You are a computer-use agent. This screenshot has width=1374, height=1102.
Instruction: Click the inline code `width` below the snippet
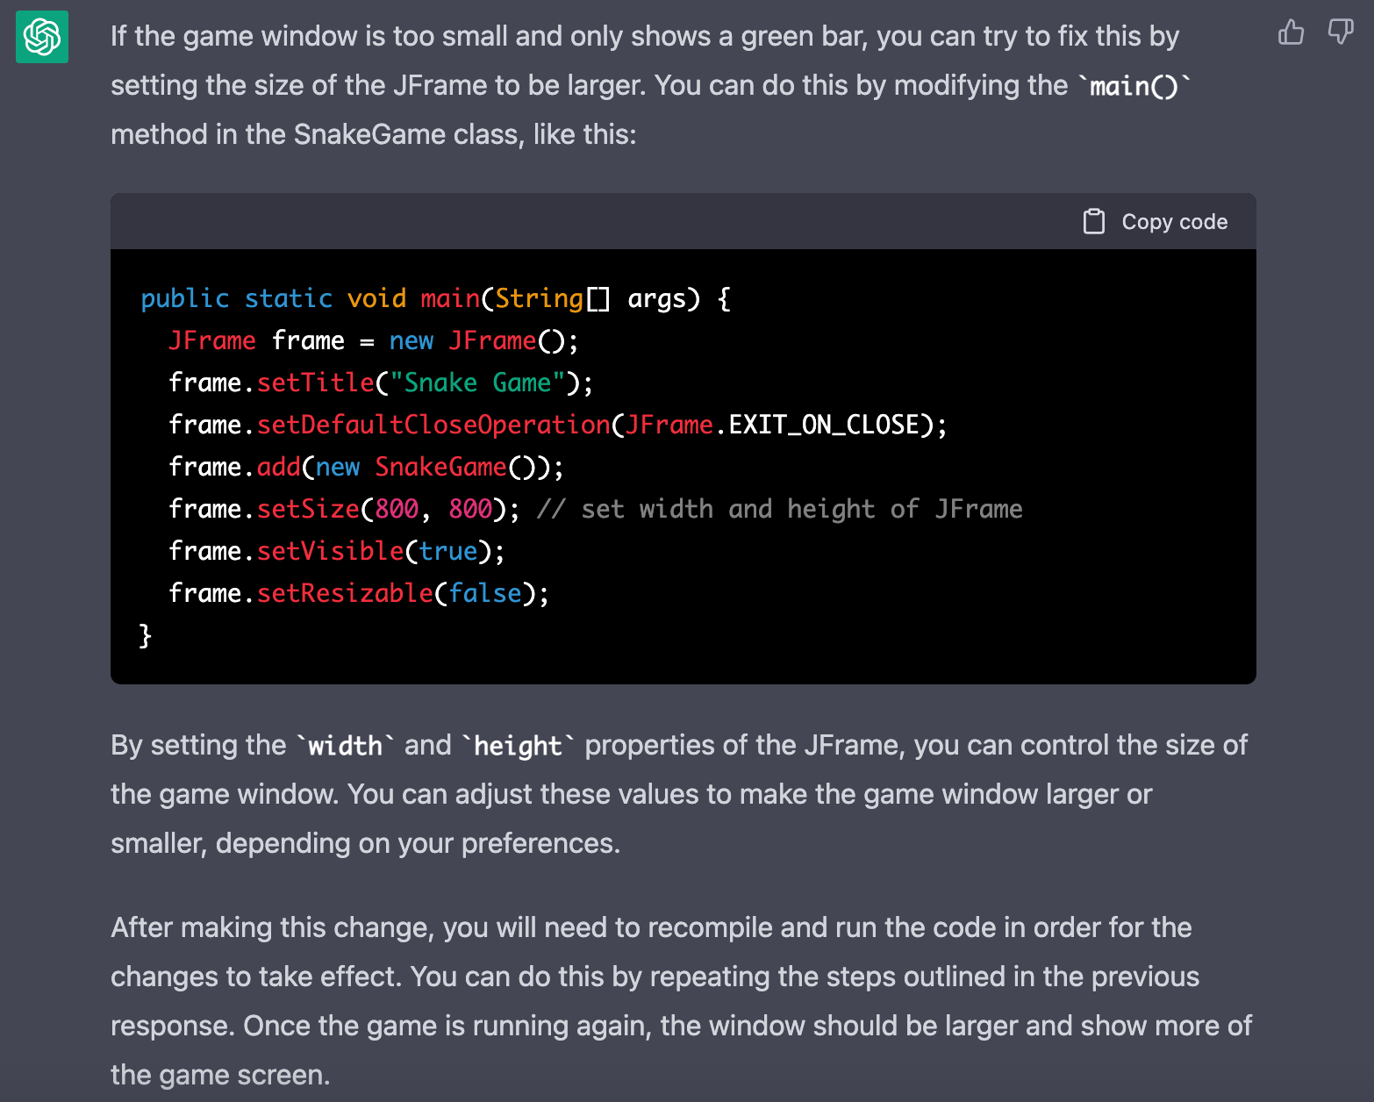coord(344,745)
